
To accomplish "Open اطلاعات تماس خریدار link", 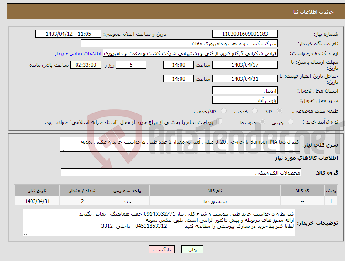I will point(78,53).
